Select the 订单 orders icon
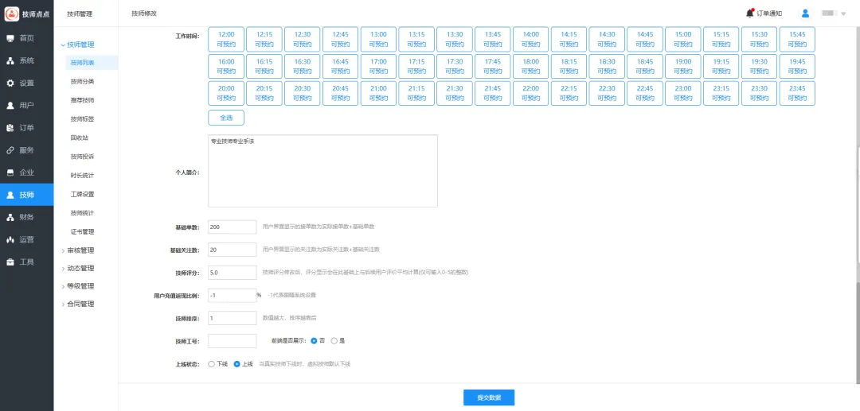 [10, 127]
